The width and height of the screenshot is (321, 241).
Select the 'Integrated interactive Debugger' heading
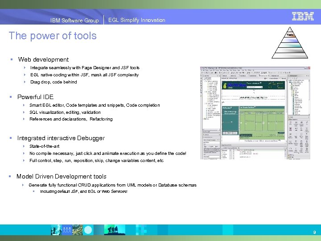point(61,138)
